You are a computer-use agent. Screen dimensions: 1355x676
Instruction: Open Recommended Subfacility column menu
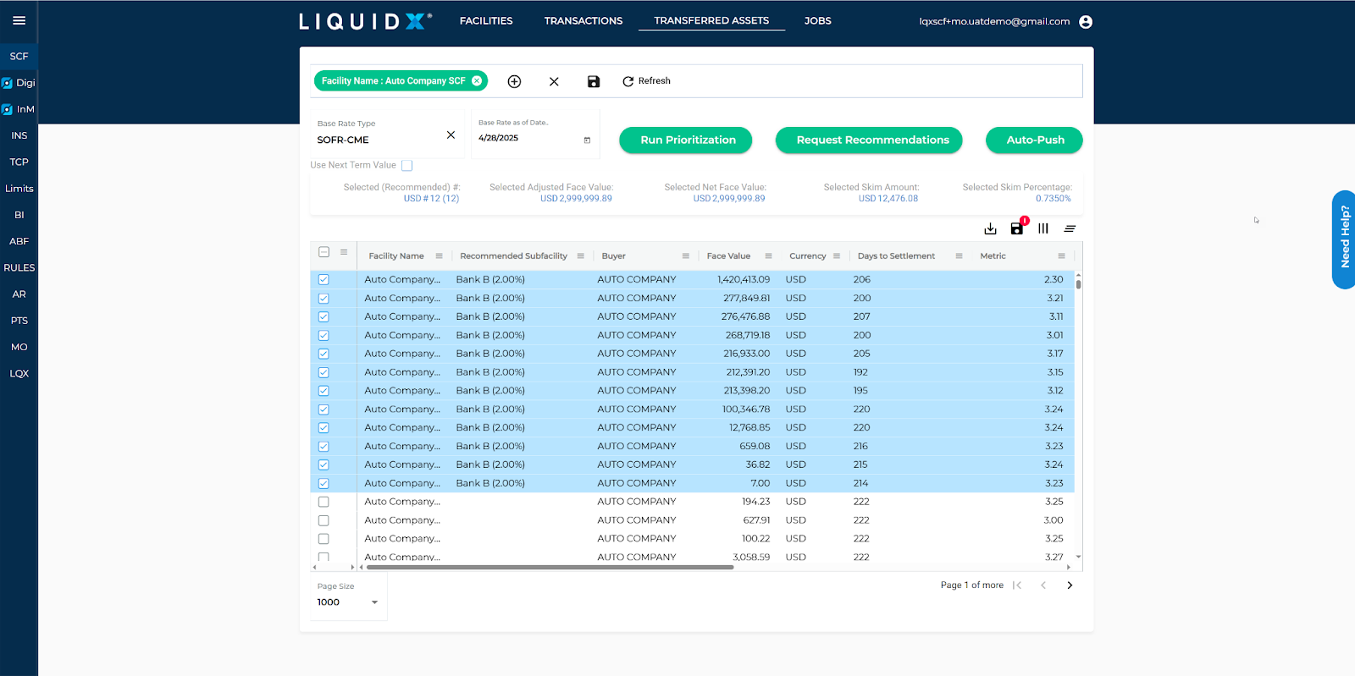[x=580, y=256]
